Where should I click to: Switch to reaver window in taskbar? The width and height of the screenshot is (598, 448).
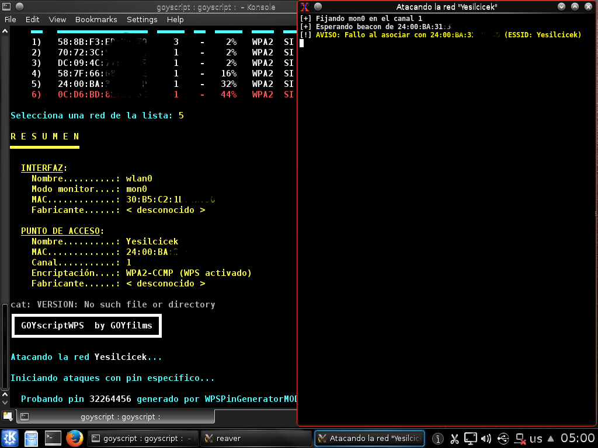click(256, 439)
